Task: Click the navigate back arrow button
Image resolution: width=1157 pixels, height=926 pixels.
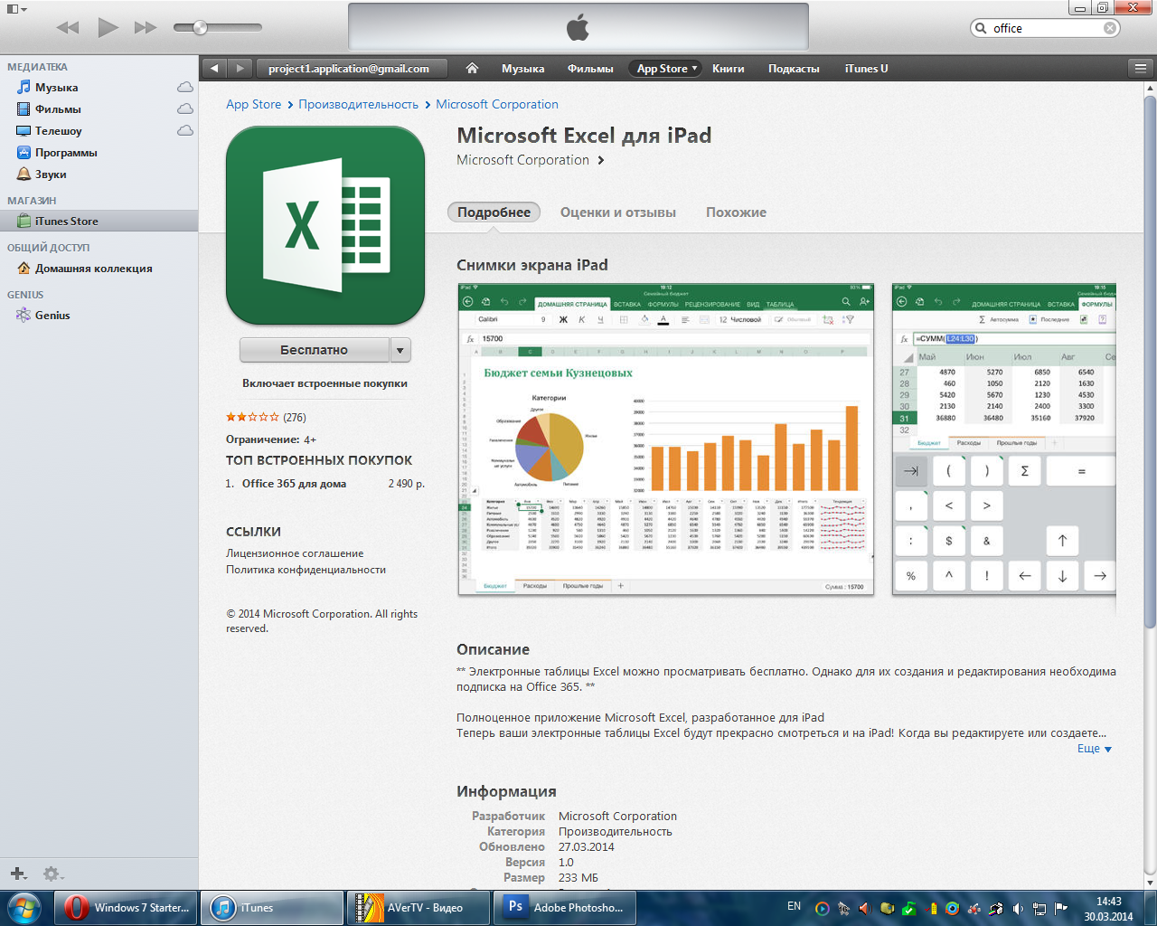Action: pos(214,69)
